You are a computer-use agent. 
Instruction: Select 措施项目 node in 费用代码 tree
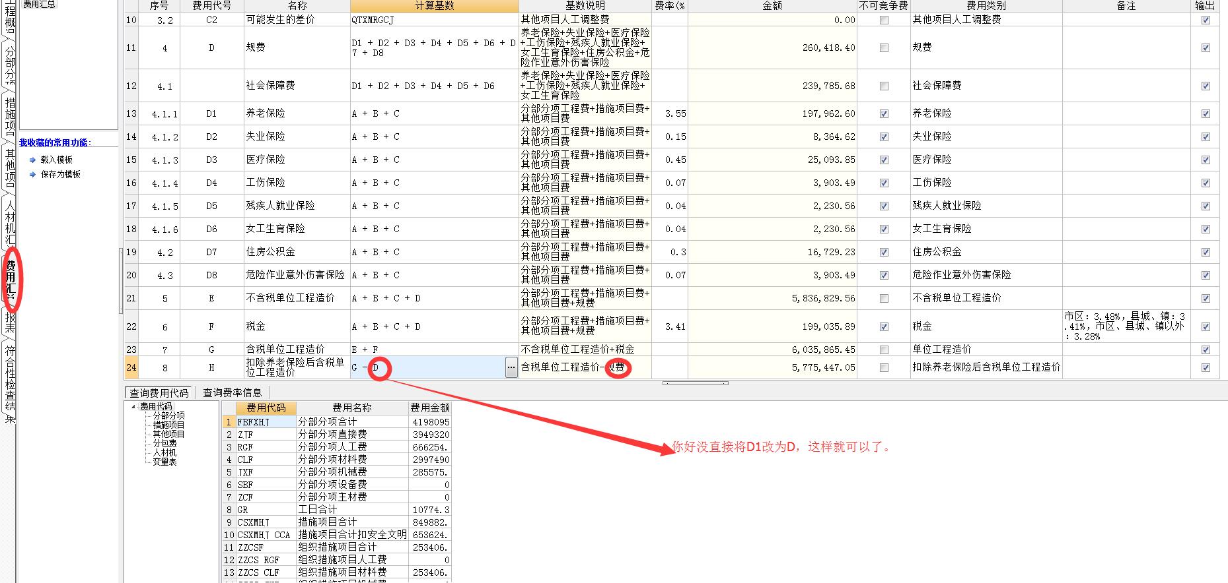169,425
